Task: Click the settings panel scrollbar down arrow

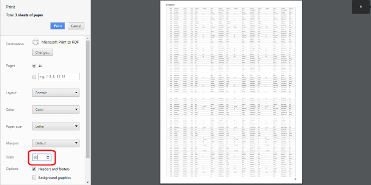Action: 88,182
